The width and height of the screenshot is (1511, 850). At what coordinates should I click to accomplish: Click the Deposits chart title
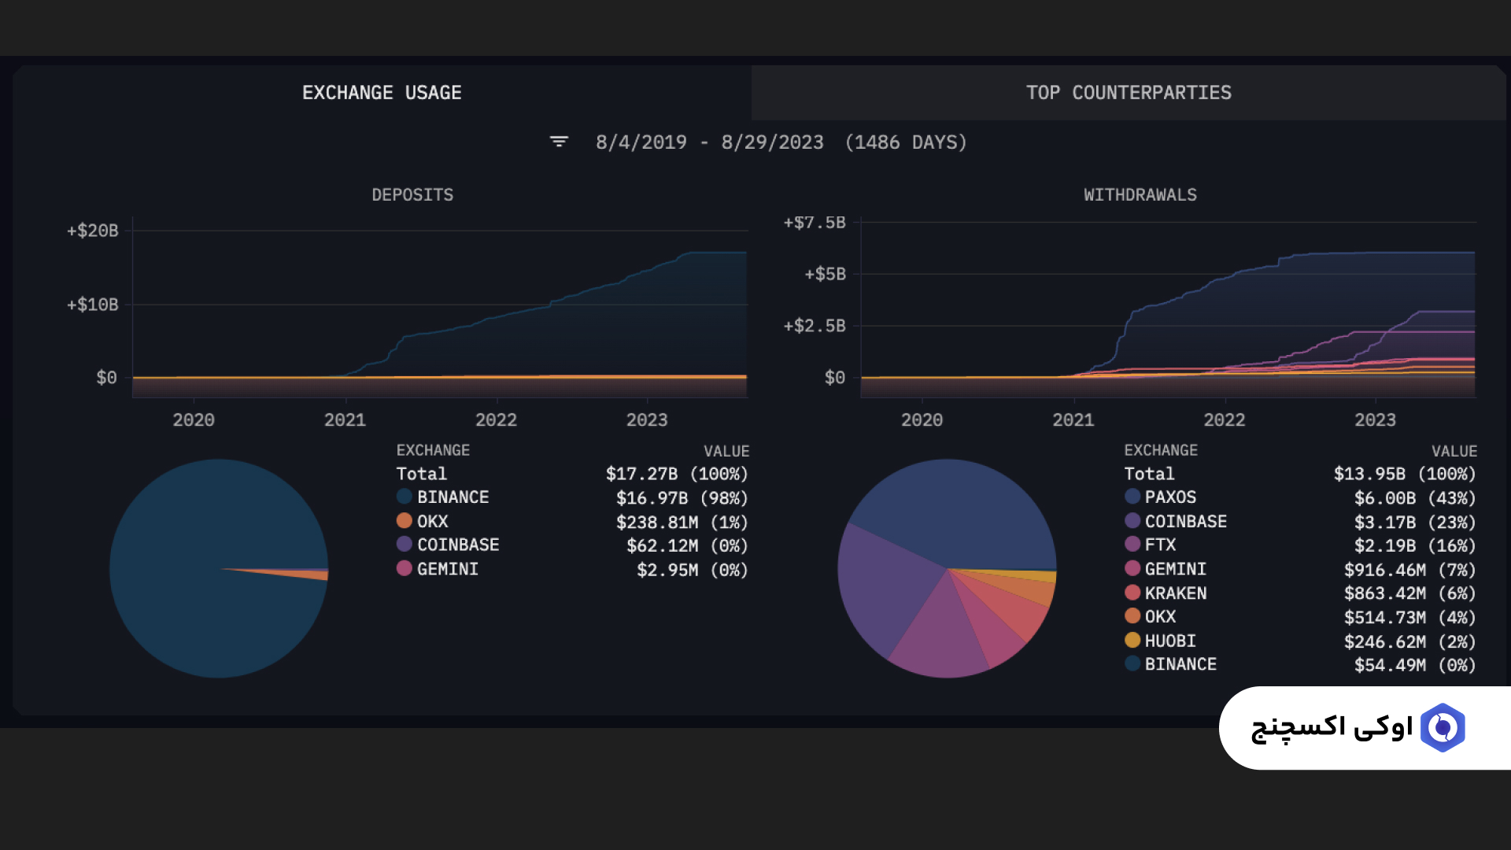412,195
